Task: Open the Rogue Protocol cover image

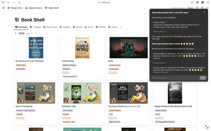Action: pyautogui.click(x=175, y=93)
